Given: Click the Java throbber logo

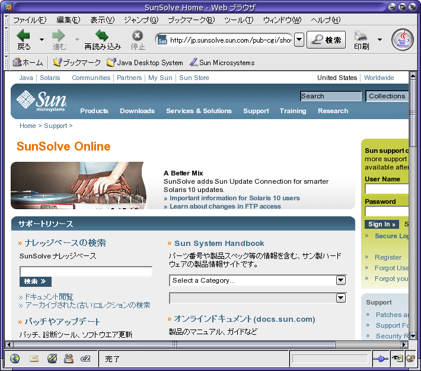Looking at the screenshot, I should click(402, 40).
